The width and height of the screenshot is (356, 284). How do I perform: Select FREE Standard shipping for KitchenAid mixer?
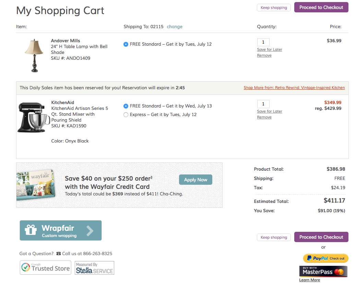(126, 106)
